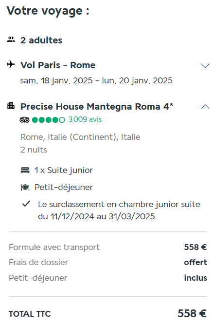Click the 1 x Suite junior room line
This screenshot has width=214, height=326.
click(64, 170)
